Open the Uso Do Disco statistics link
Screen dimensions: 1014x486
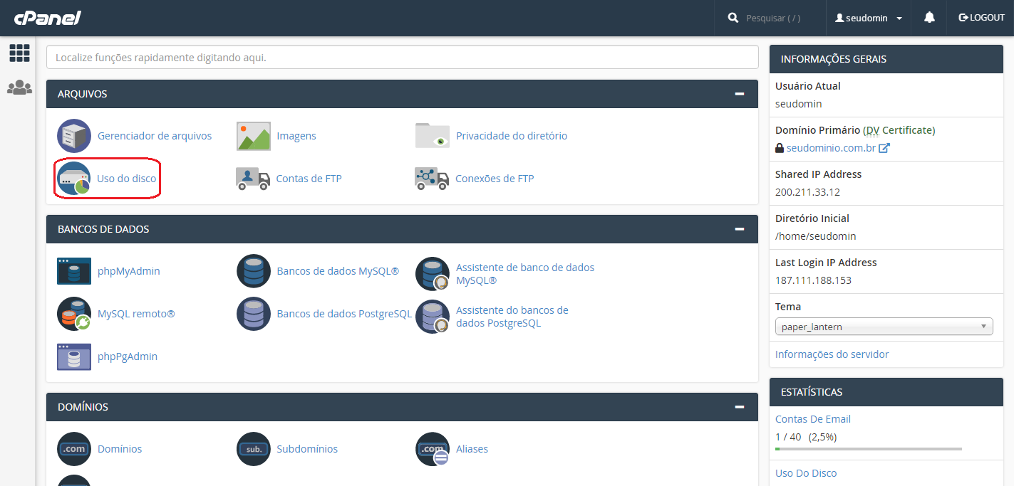pos(806,473)
